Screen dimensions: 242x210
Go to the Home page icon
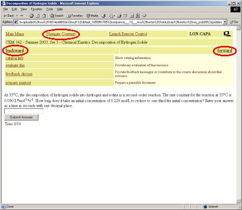pyautogui.click(x=44, y=16)
